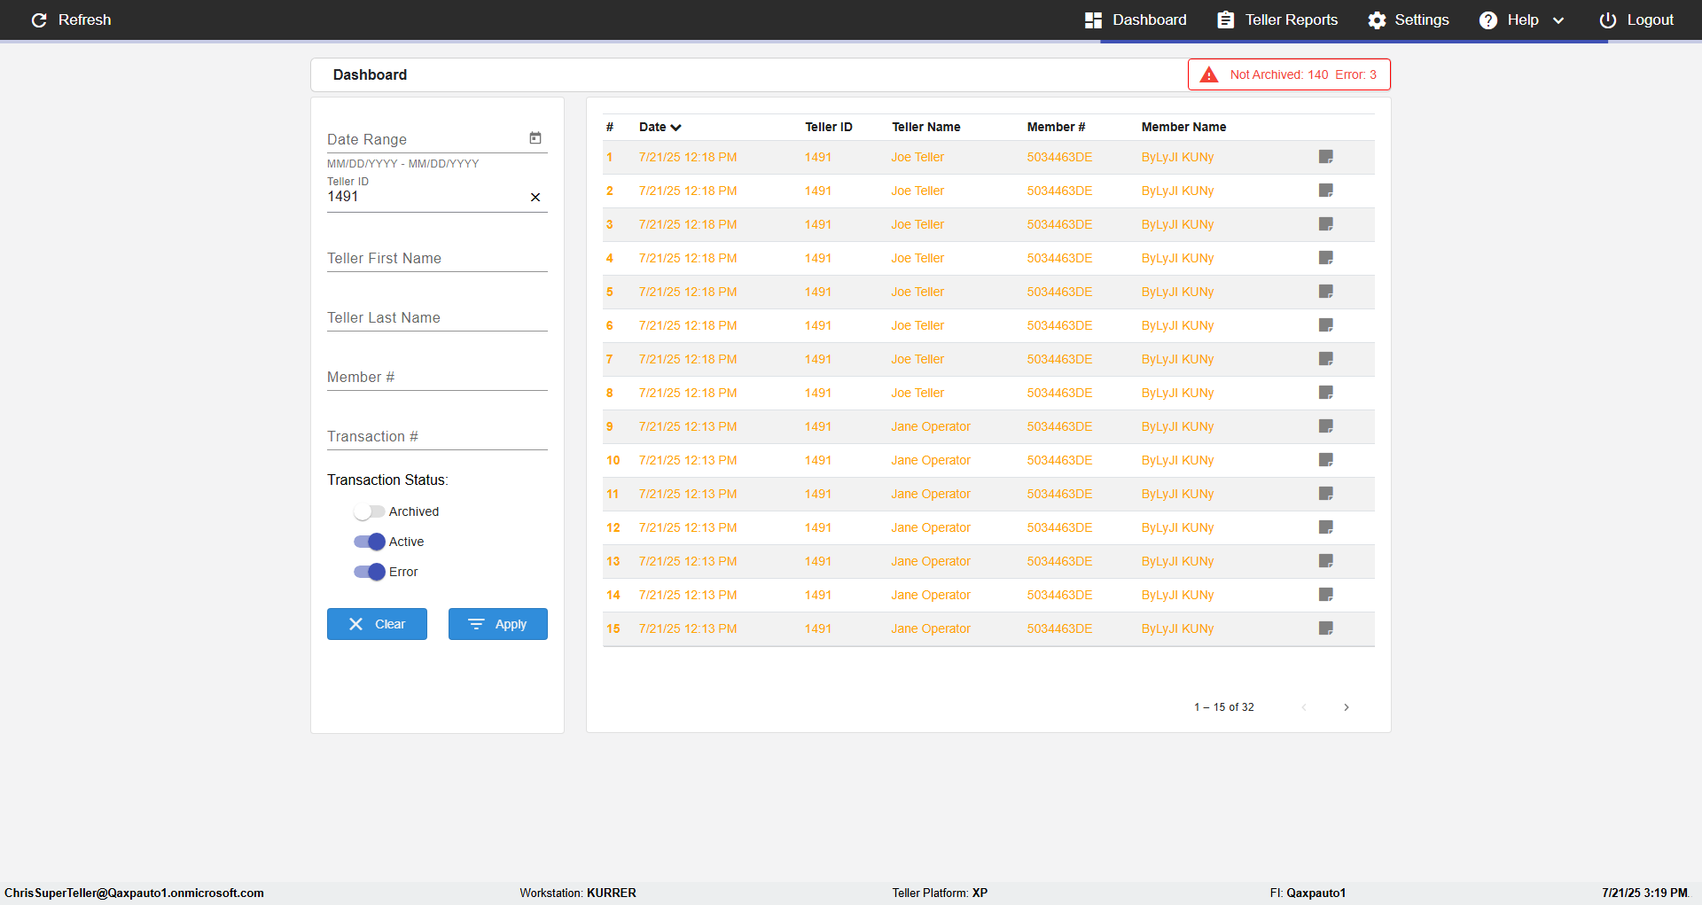Screen dimensions: 1702x905
Task: Open note icon for row 3
Action: coord(1326,224)
